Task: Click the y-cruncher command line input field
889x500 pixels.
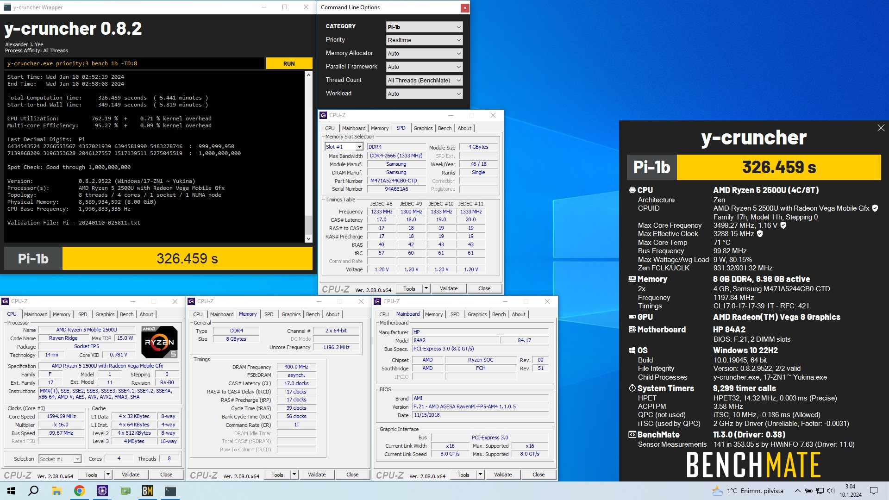Action: [x=134, y=63]
